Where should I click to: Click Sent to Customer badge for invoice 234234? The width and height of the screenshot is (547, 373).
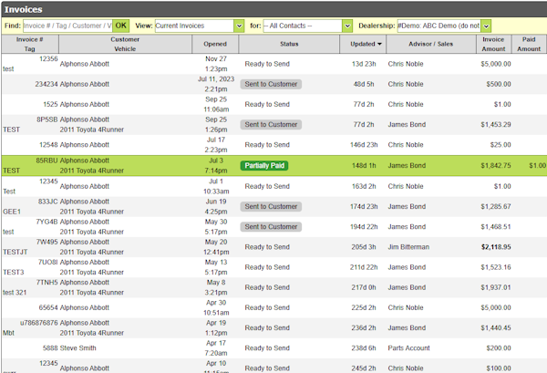click(271, 84)
